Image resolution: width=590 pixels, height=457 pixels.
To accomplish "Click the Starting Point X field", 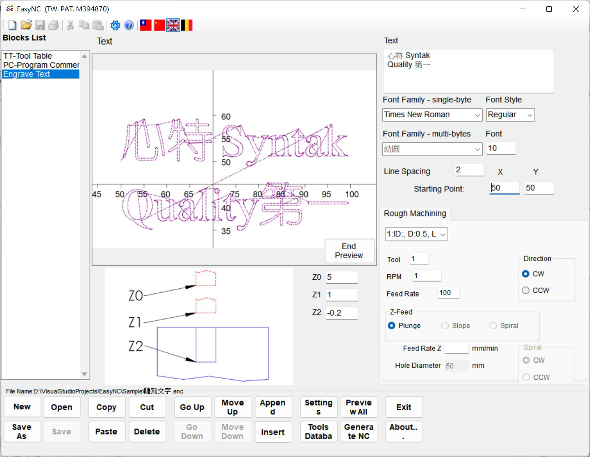I will click(505, 188).
